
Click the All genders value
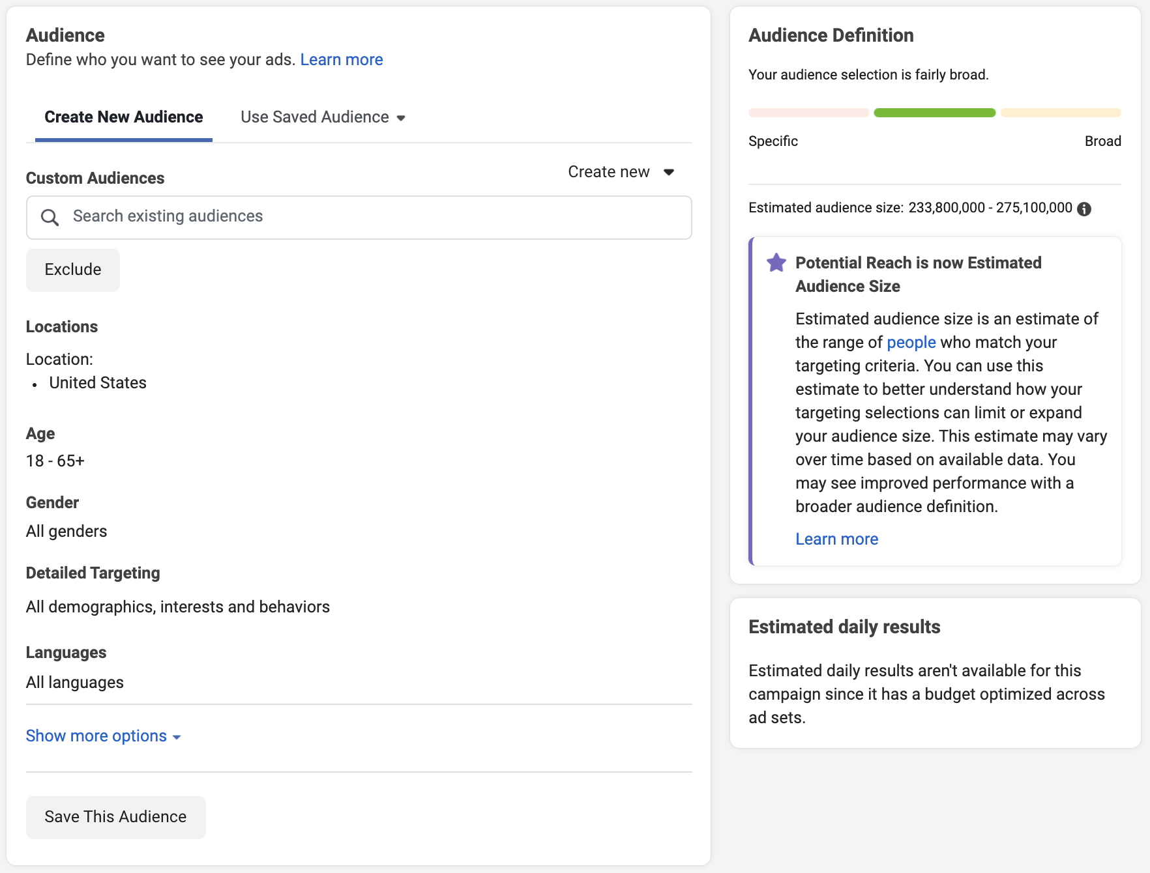pyautogui.click(x=66, y=532)
